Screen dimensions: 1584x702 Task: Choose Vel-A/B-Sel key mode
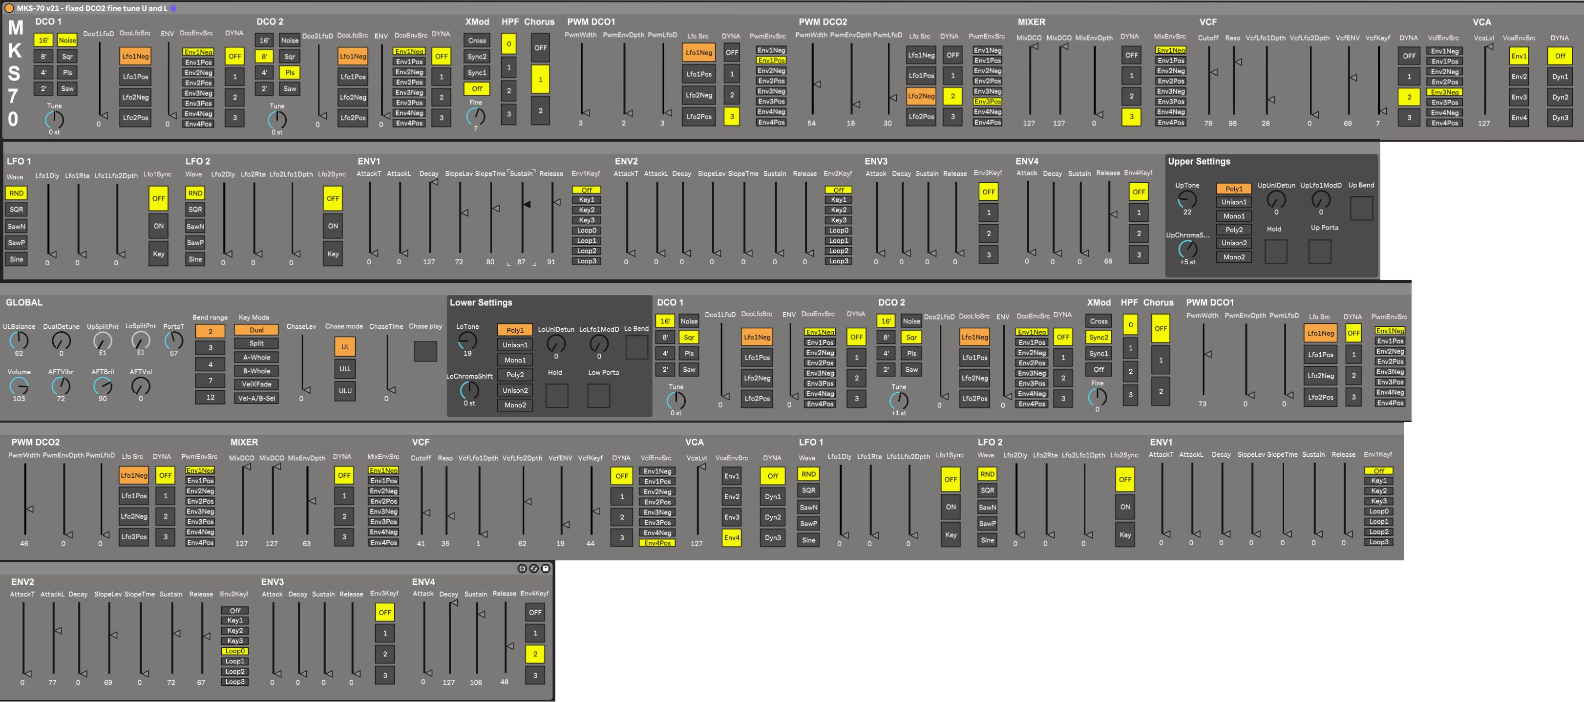coord(256,398)
